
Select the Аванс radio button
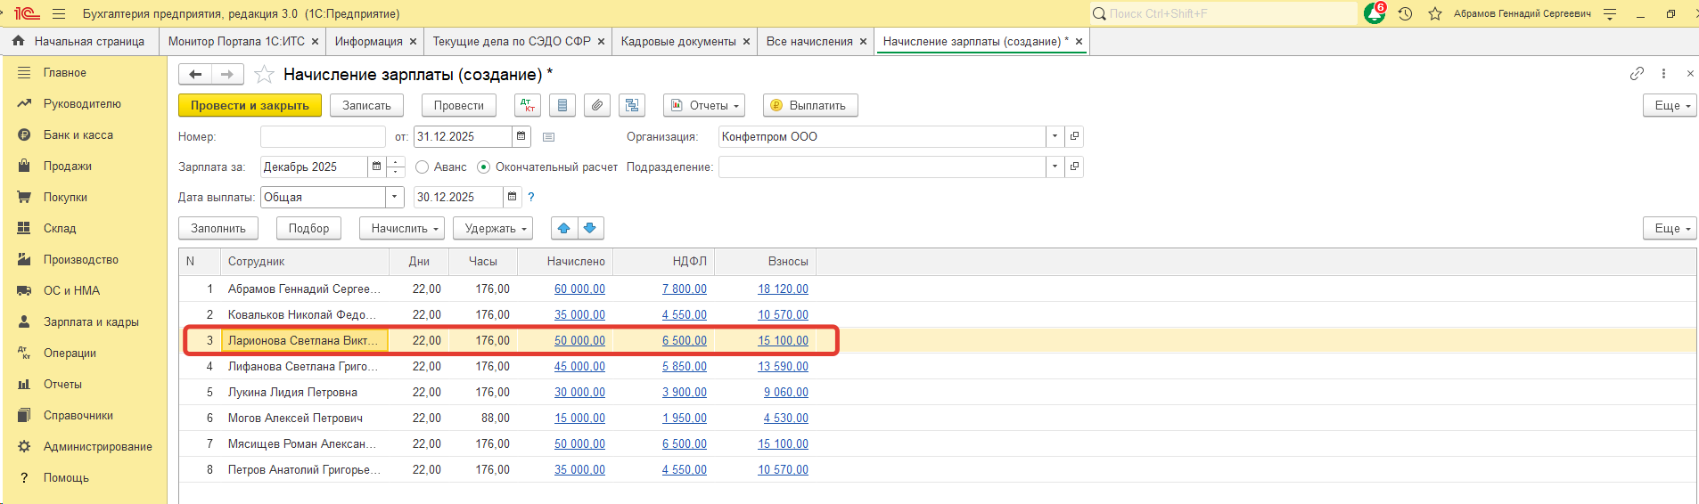pyautogui.click(x=423, y=167)
